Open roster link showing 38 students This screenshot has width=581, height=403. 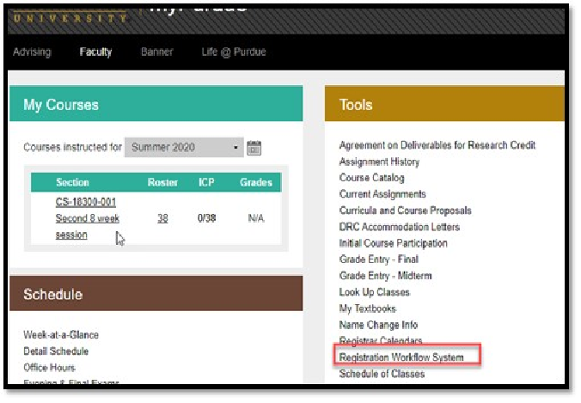162,219
